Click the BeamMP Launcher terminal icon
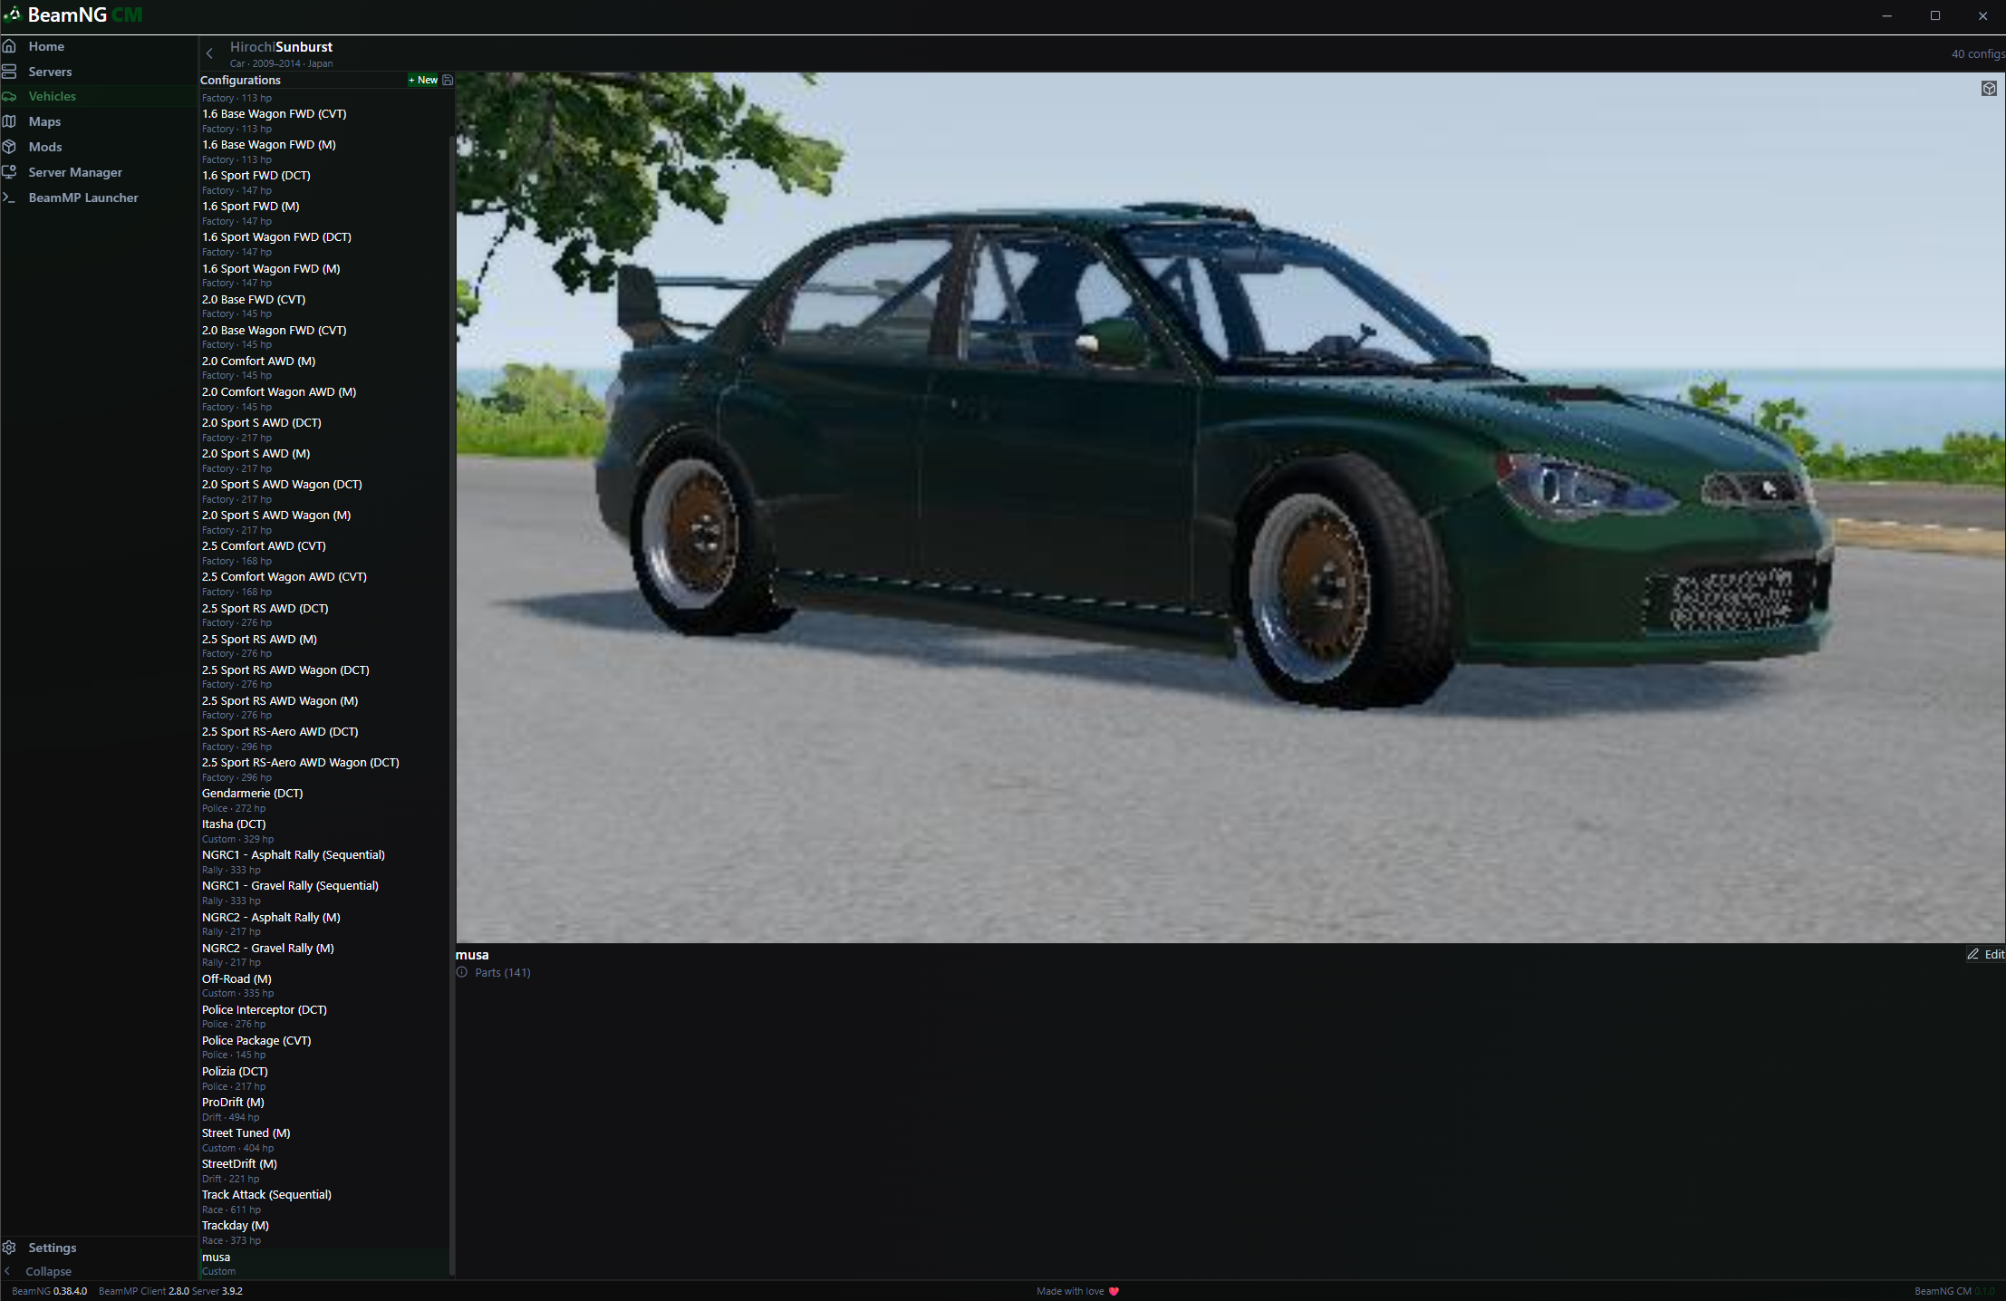The width and height of the screenshot is (2006, 1301). click(x=9, y=198)
